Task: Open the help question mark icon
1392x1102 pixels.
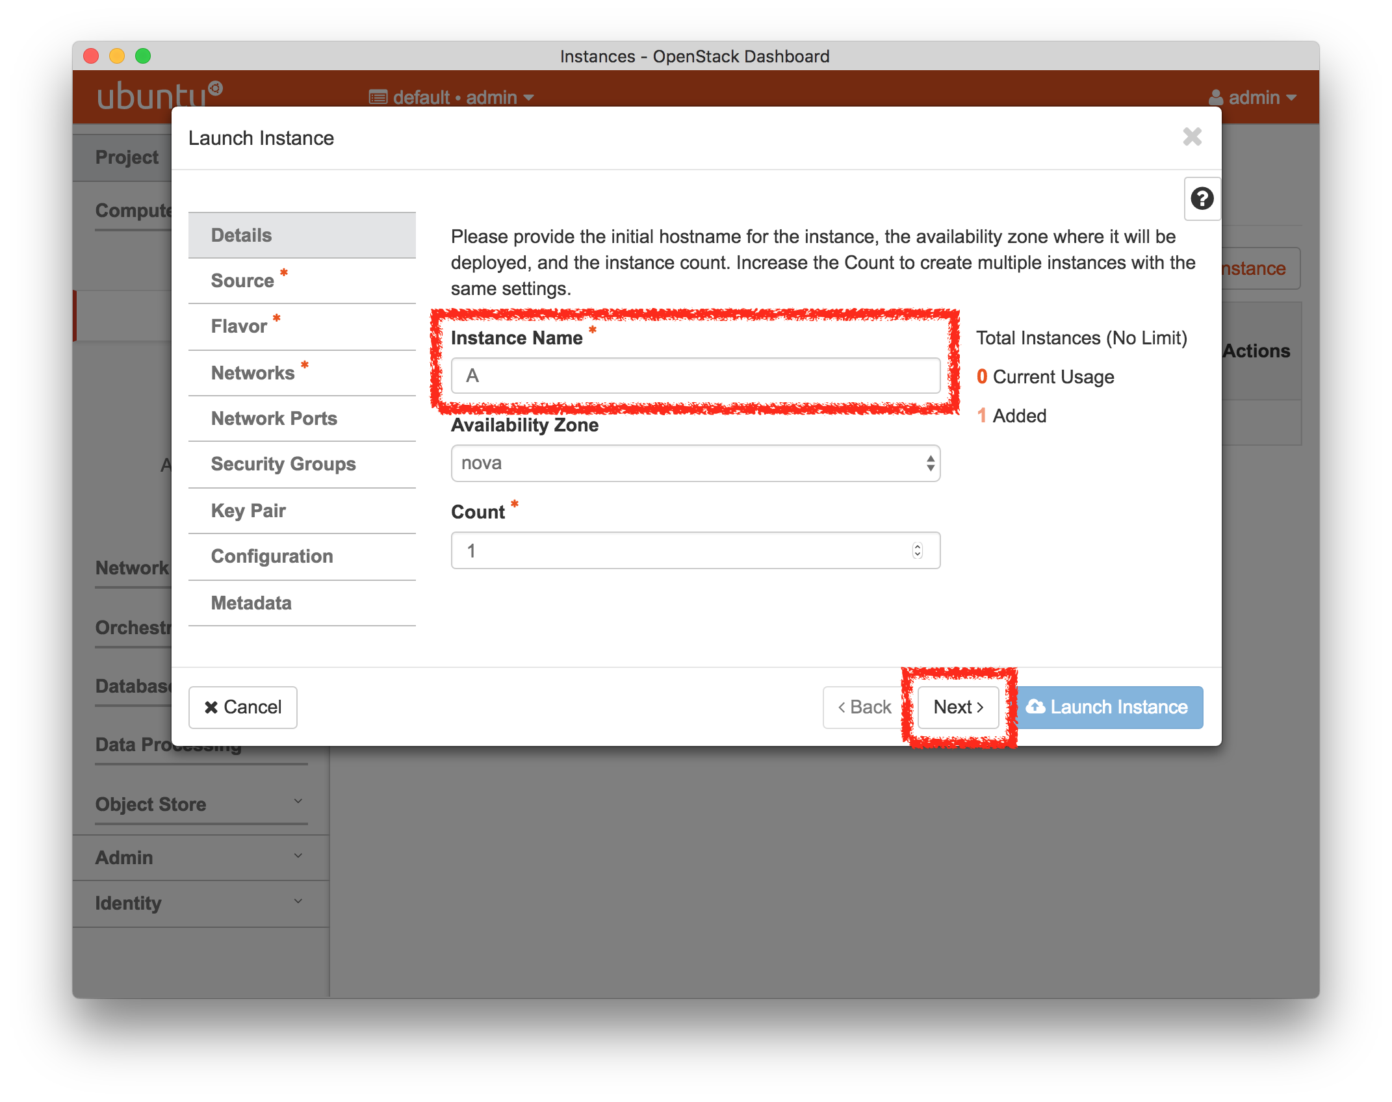Action: (x=1202, y=199)
